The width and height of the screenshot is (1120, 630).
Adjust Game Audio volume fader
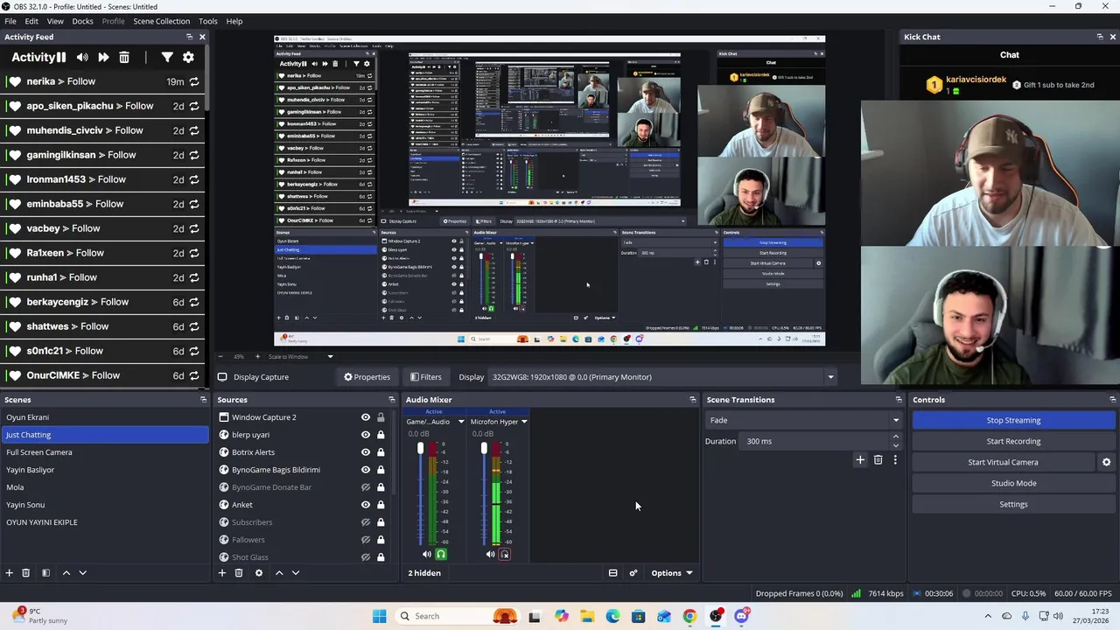click(x=420, y=449)
